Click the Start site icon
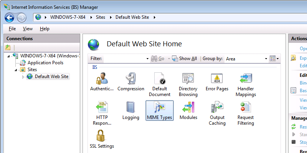This screenshot has width=307, height=153. click(294, 135)
